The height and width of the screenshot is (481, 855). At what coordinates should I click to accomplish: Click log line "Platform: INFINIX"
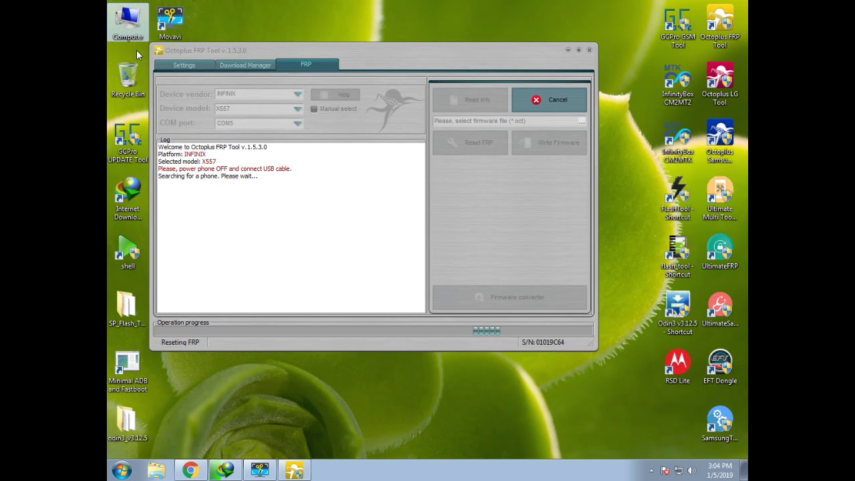pos(182,154)
